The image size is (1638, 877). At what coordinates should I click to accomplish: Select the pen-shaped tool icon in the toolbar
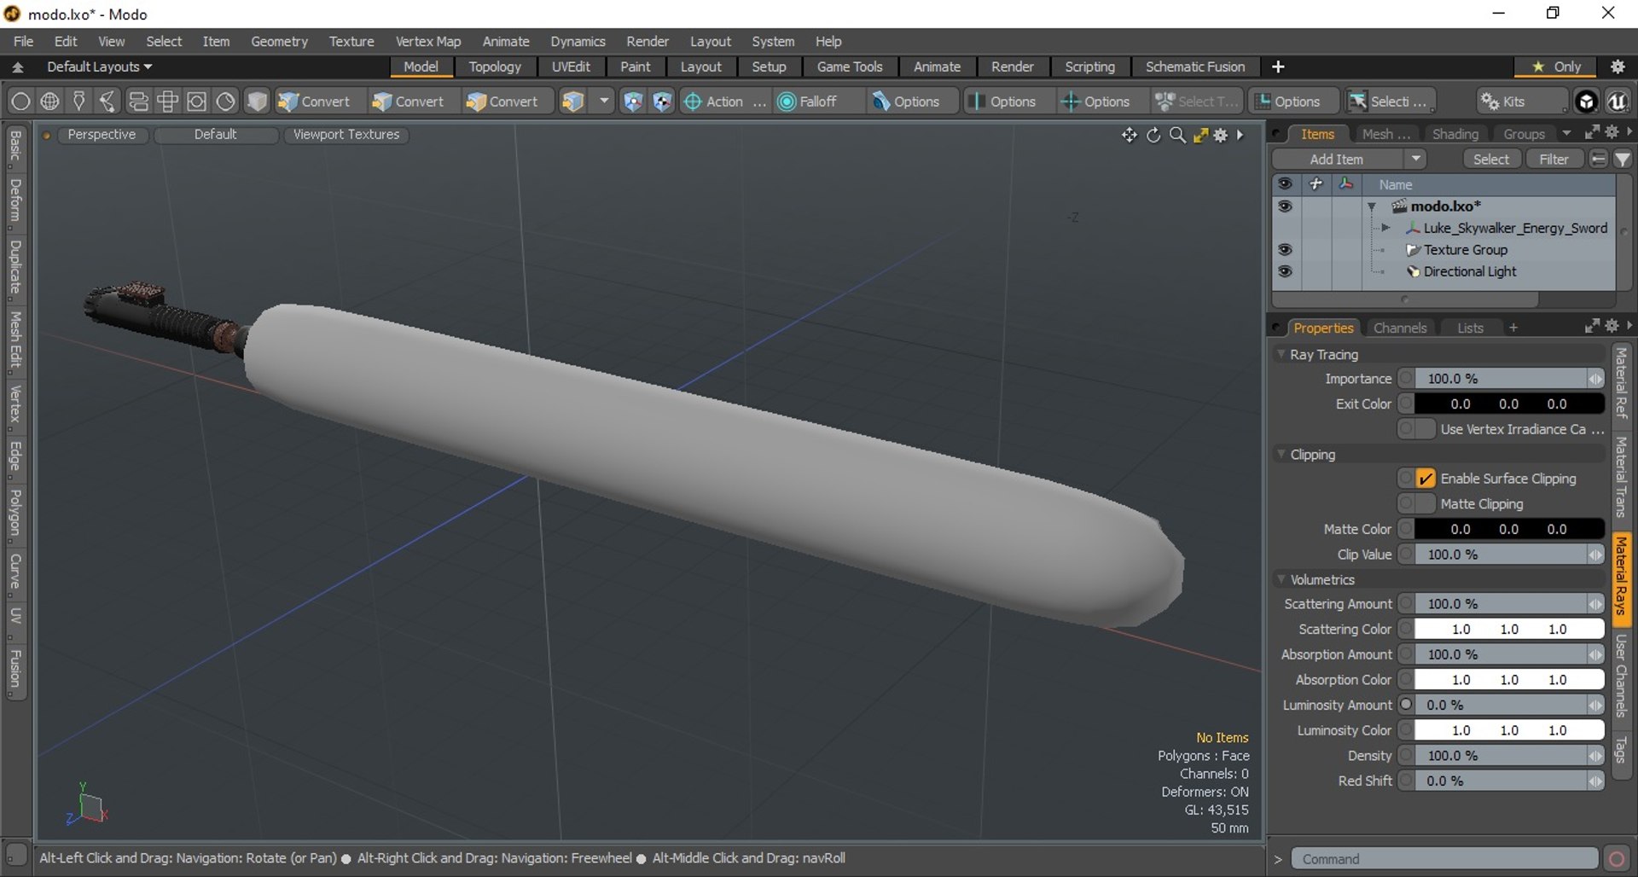[x=78, y=102]
